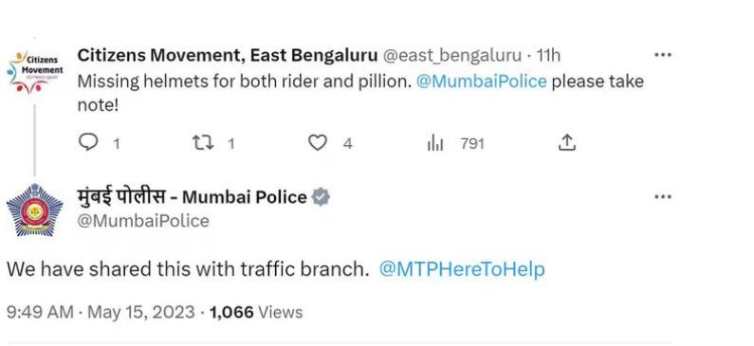Open the 11h timestamp link
This screenshot has width=754, height=346.
coord(548,56)
